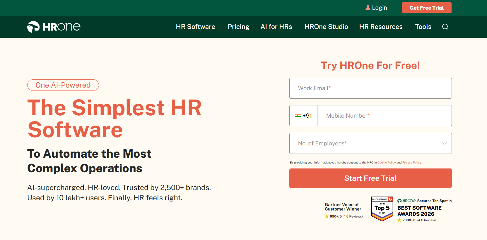Viewport: 487px width, 240px height.
Task: Click the Get Free Trial button
Action: point(427,8)
